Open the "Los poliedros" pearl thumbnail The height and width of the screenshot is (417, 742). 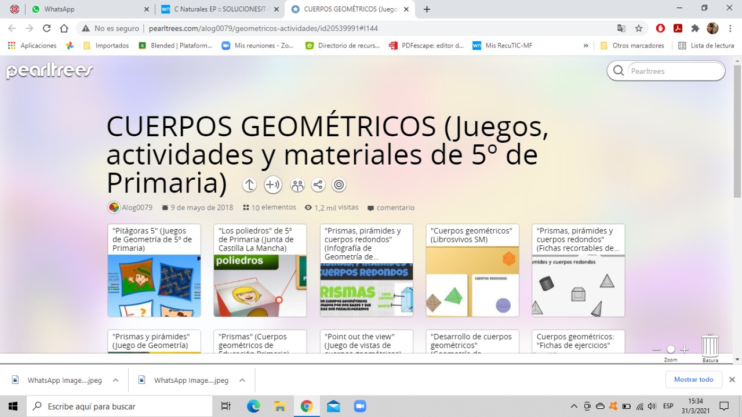[260, 285]
